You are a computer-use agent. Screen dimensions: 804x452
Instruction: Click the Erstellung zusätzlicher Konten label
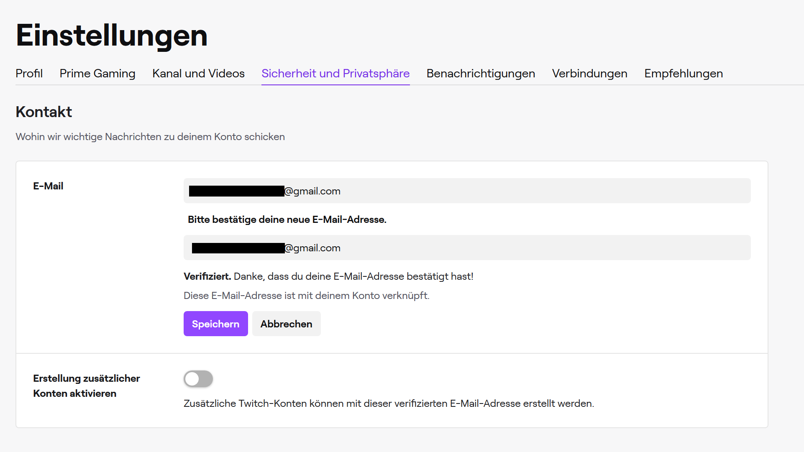tap(86, 386)
